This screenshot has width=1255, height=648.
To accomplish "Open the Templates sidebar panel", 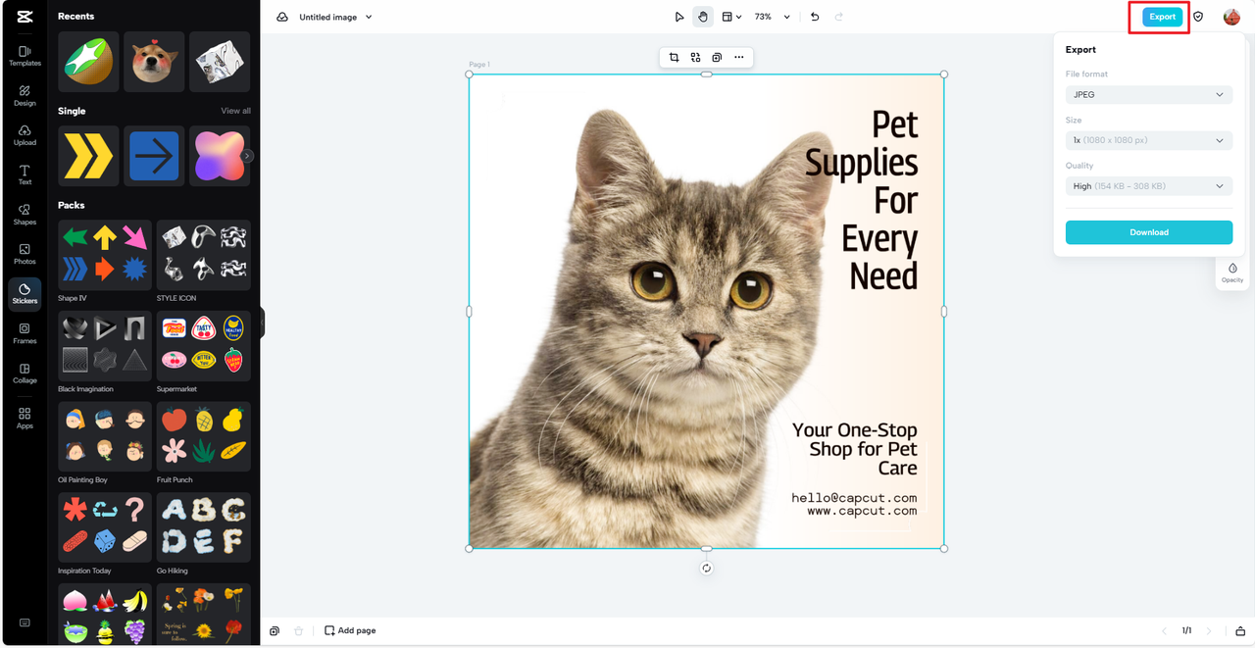I will [25, 56].
